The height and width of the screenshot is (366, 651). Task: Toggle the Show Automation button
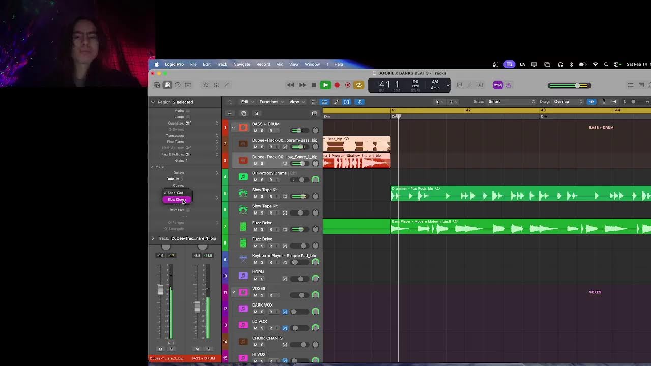click(336, 102)
